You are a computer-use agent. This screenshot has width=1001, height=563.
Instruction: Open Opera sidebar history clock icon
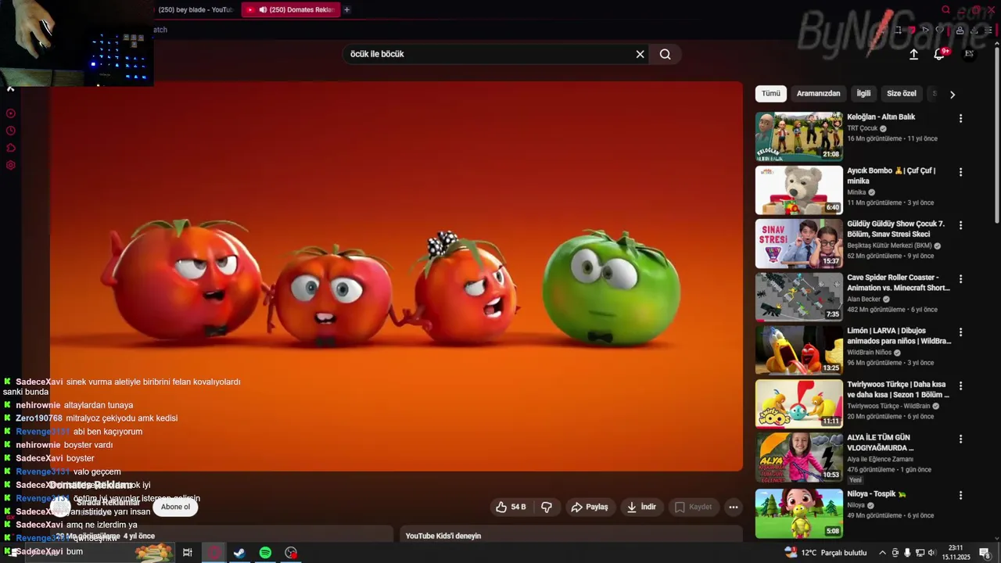11,131
